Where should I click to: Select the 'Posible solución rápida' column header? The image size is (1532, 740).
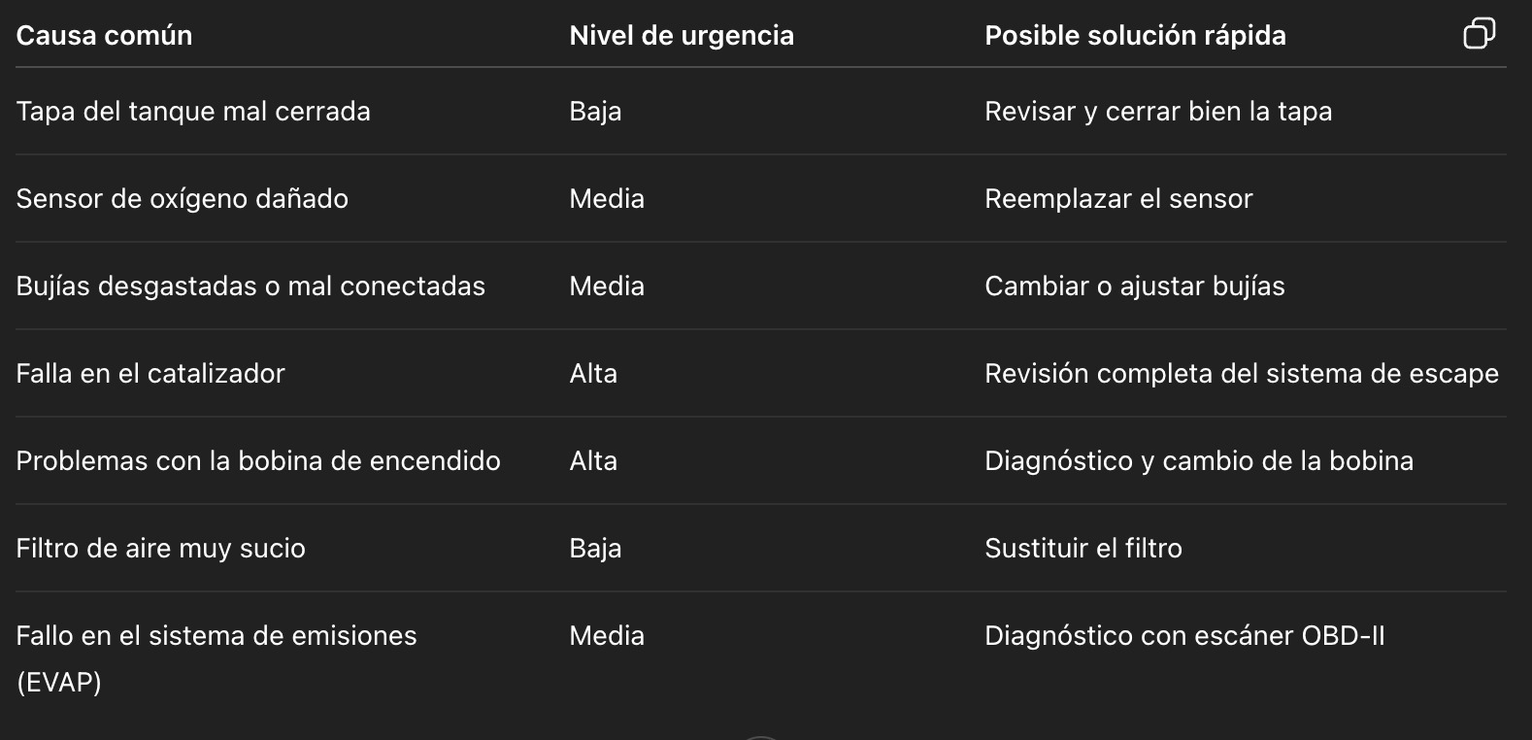coord(1135,36)
